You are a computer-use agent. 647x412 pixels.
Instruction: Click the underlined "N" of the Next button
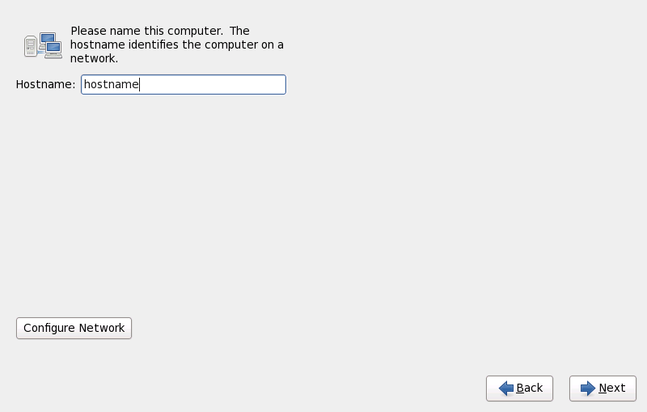point(603,389)
